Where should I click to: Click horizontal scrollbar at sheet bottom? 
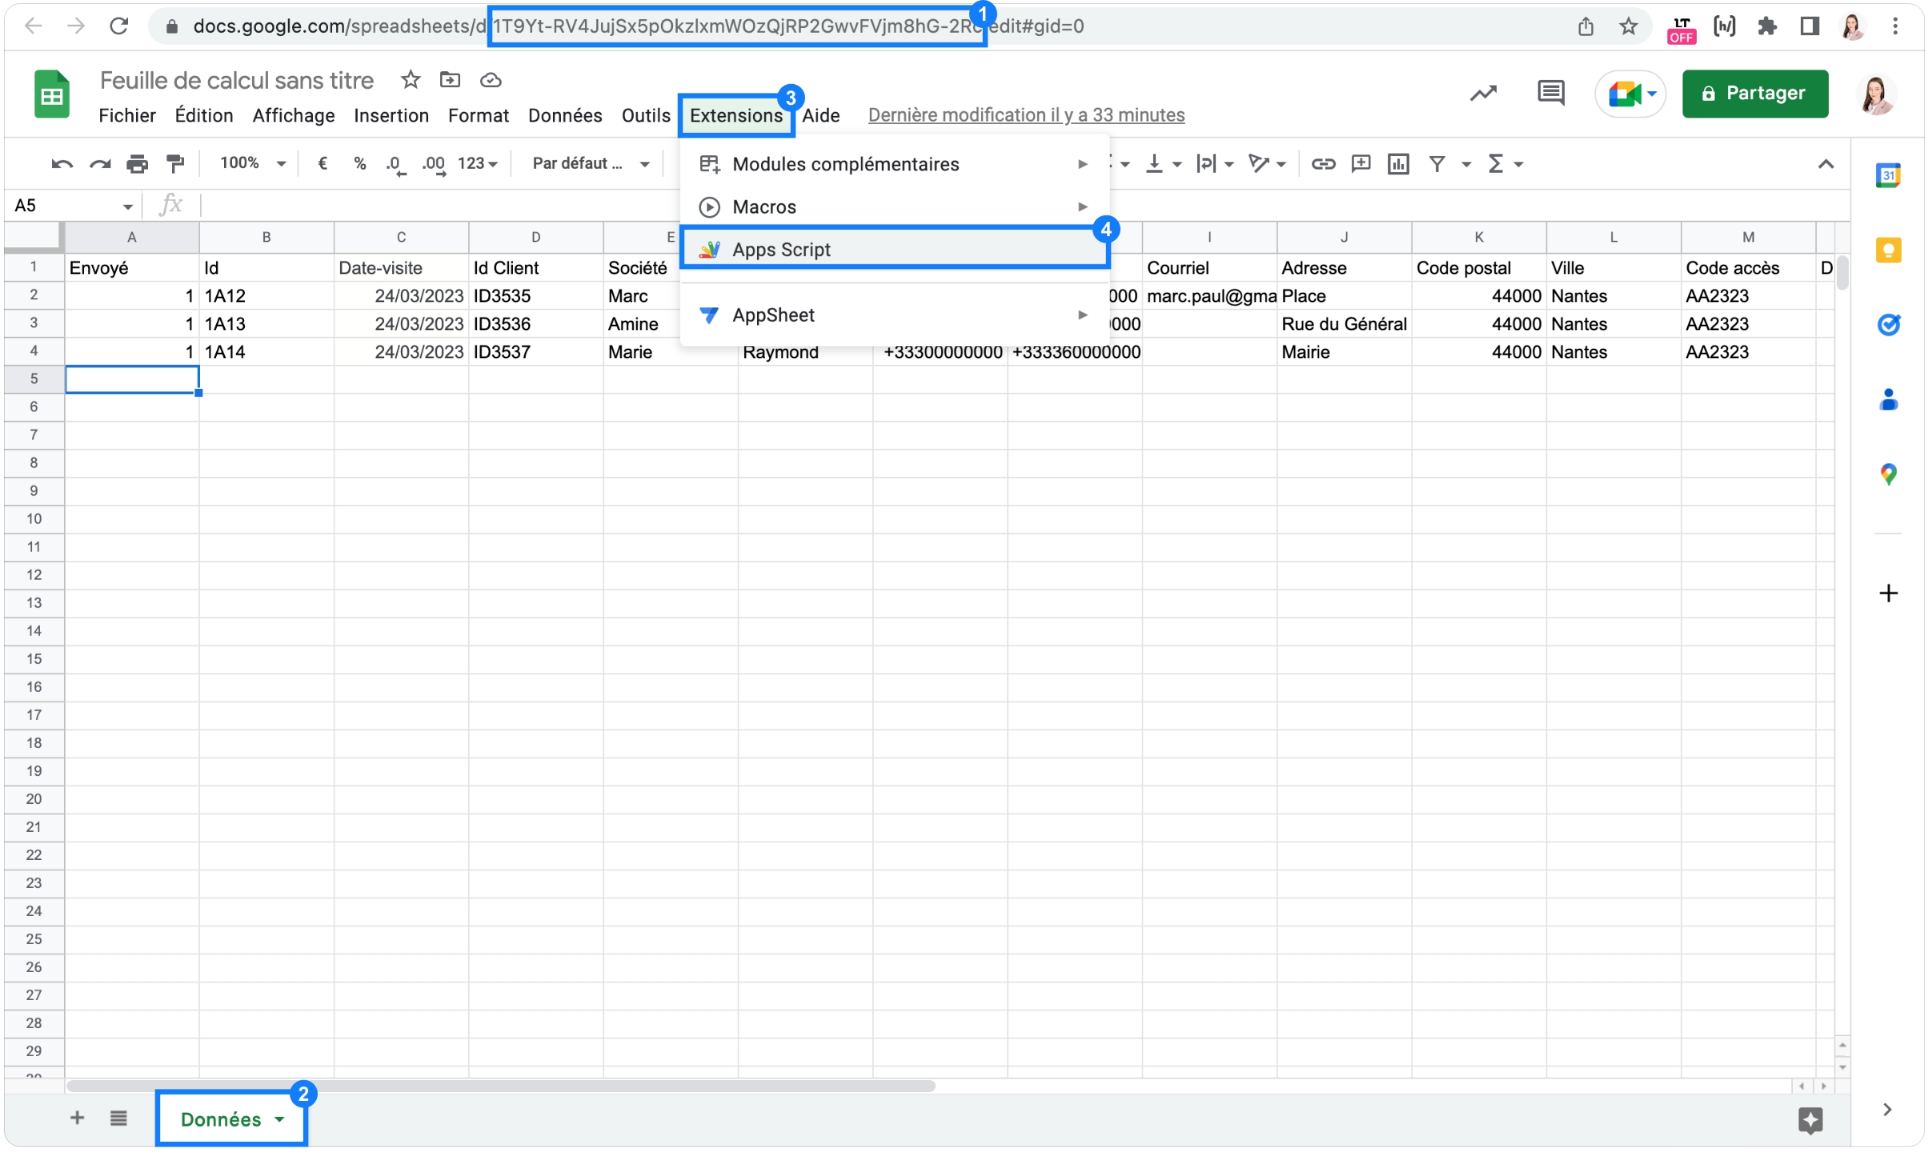(502, 1087)
